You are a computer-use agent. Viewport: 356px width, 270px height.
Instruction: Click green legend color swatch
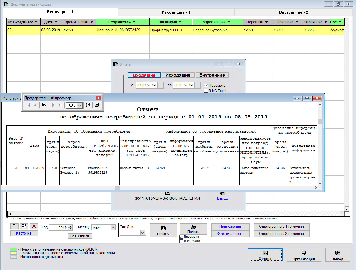tap(14, 249)
